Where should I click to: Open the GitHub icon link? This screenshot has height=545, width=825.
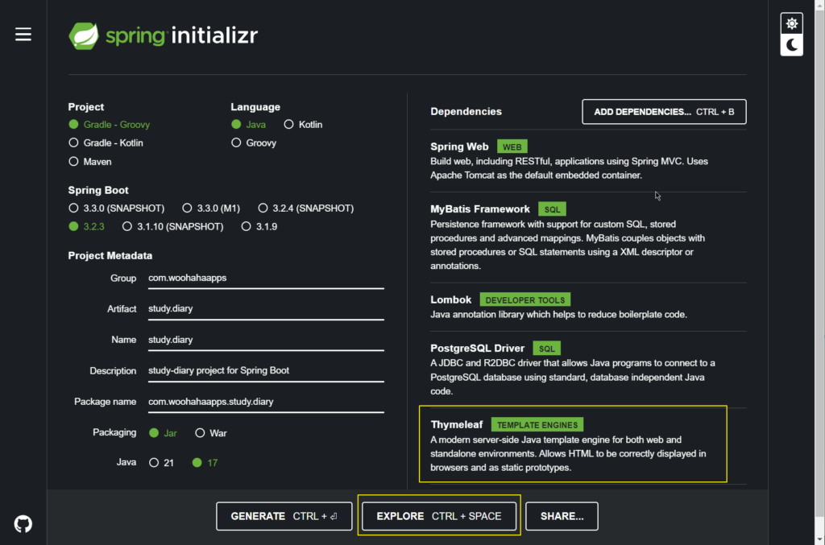click(x=23, y=523)
